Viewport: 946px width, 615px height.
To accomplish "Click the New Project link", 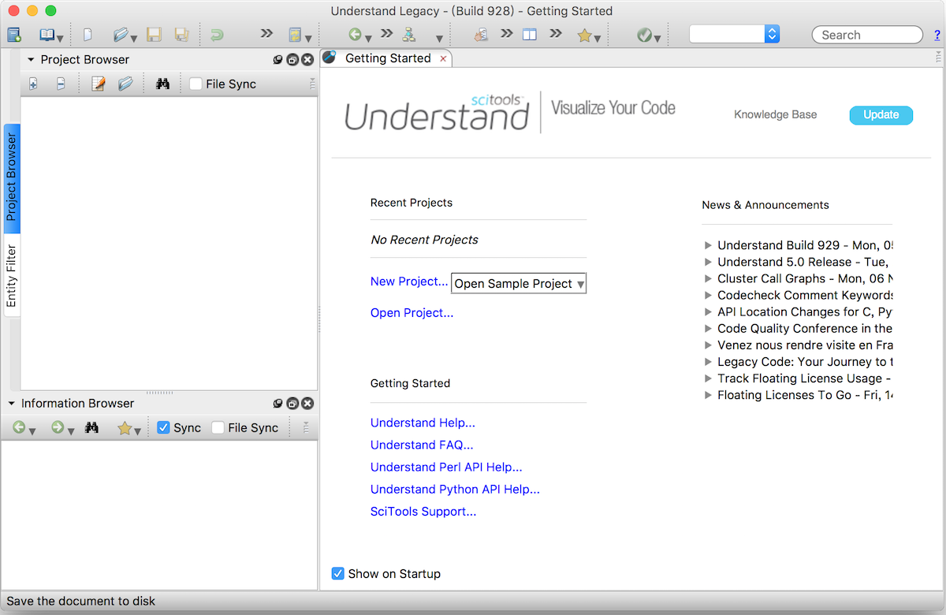I will tap(409, 281).
